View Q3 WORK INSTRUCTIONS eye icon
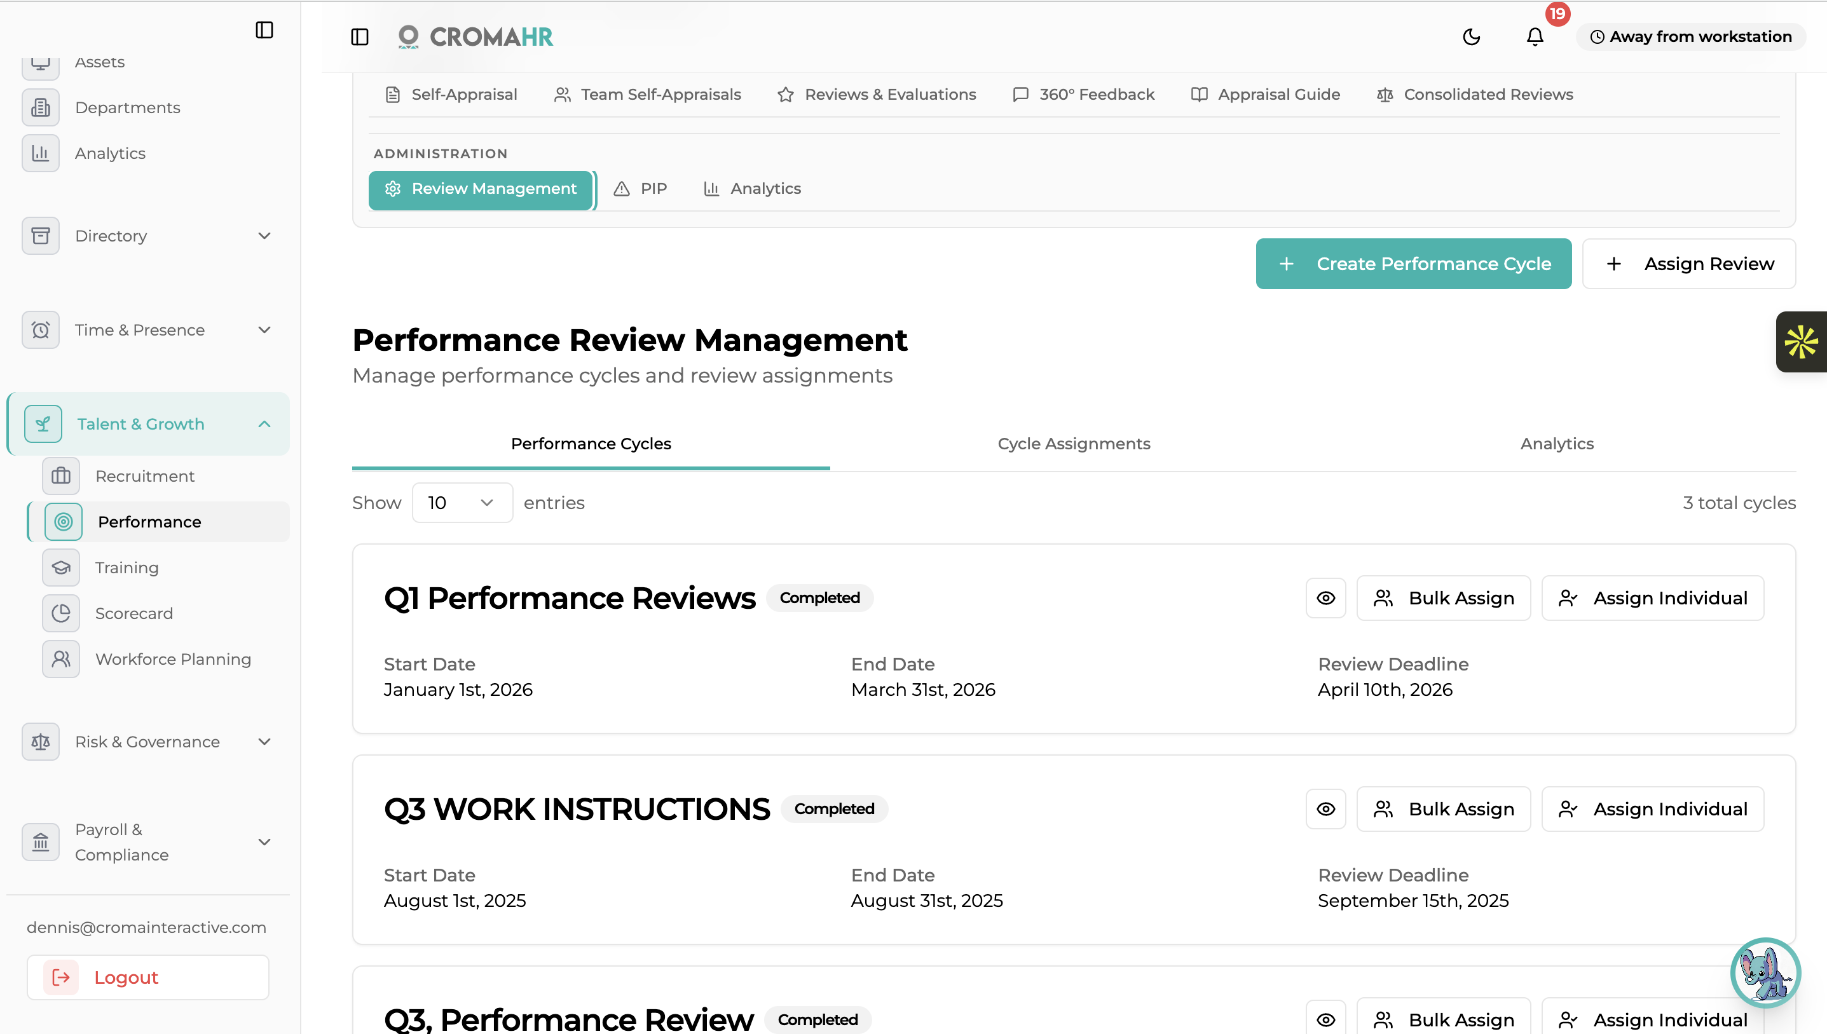This screenshot has height=1034, width=1827. click(x=1325, y=809)
